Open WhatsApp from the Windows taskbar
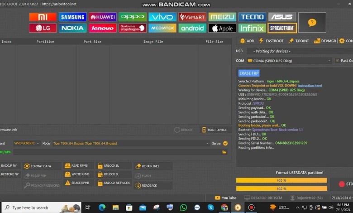353x213 pixels. click(183, 207)
